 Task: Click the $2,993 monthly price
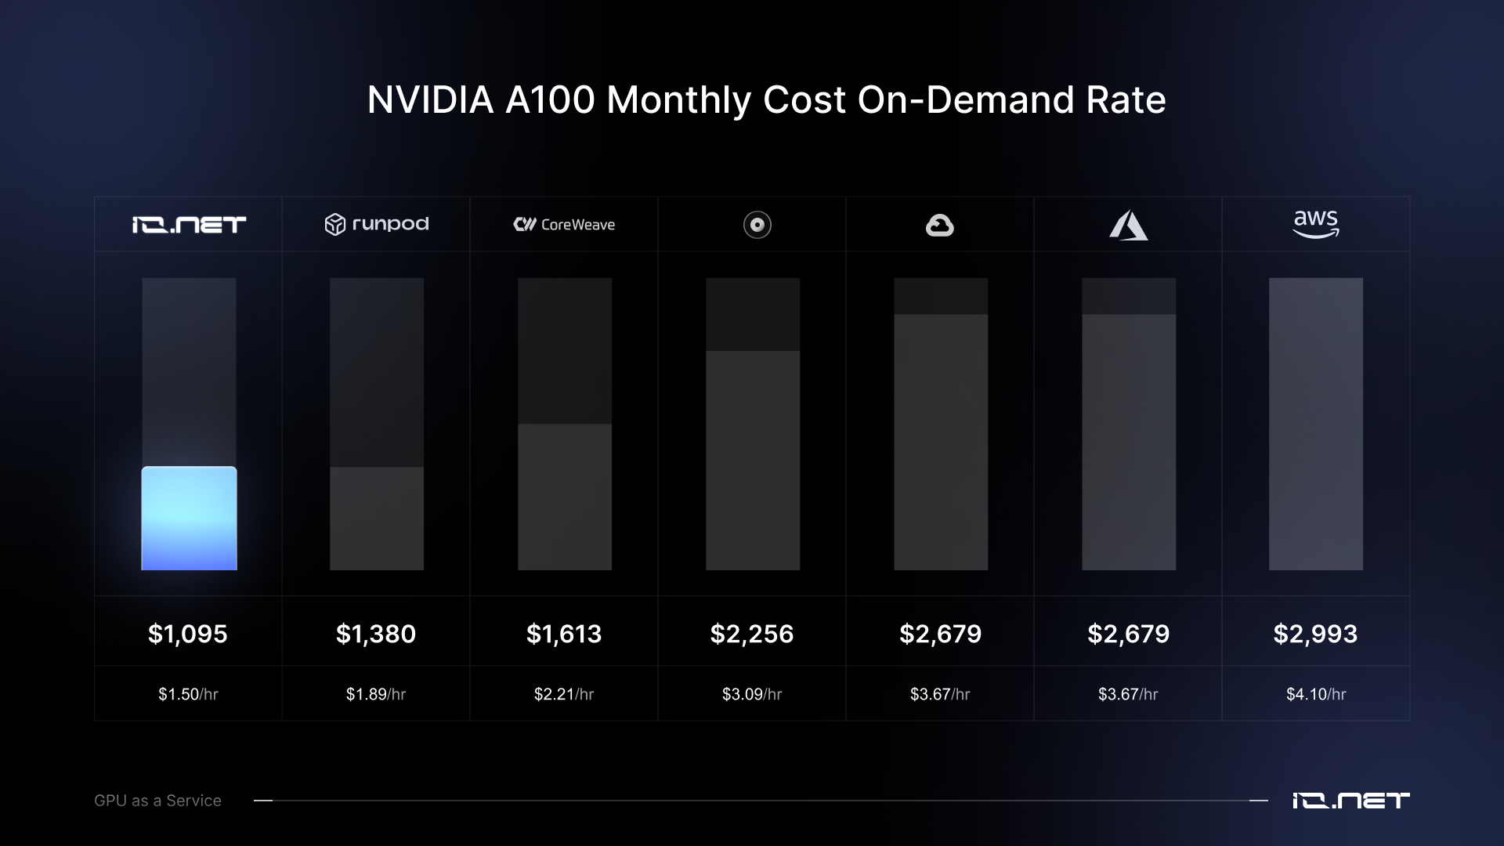pyautogui.click(x=1315, y=634)
